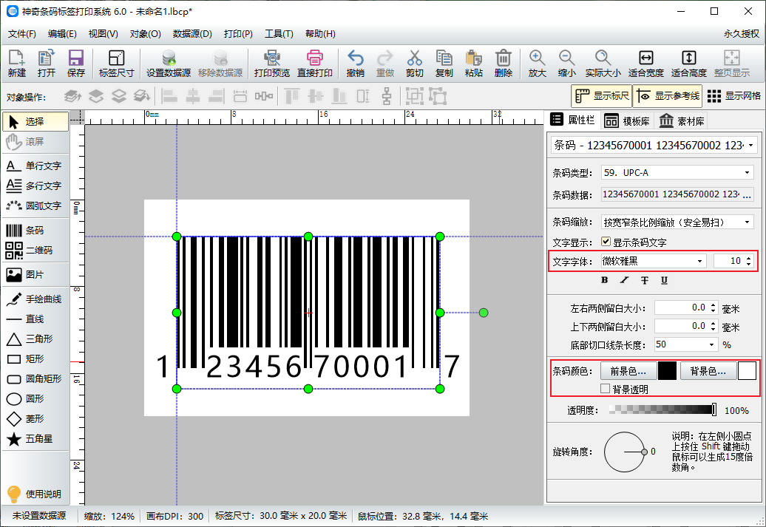Screen dimensions: 766x527
Task: Fit canvas using 适合高度 icon
Action: pyautogui.click(x=689, y=64)
